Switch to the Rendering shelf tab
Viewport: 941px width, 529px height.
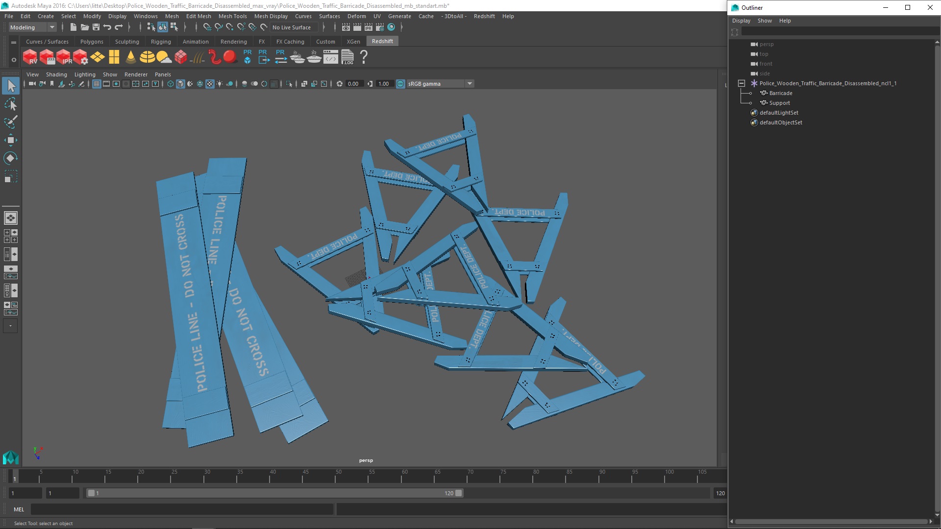233,42
